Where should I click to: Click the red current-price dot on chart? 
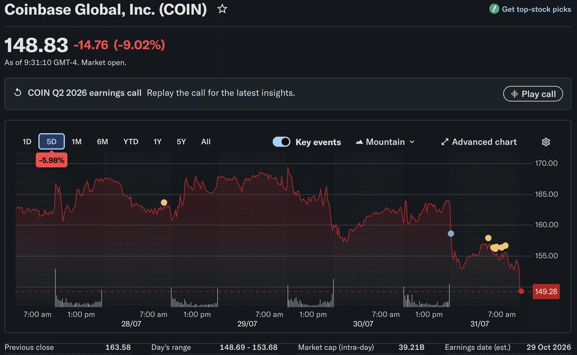[x=522, y=291]
